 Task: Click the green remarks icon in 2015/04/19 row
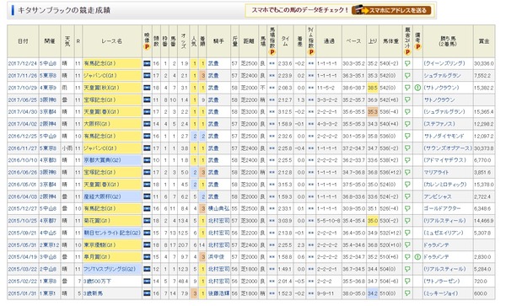click(417, 257)
